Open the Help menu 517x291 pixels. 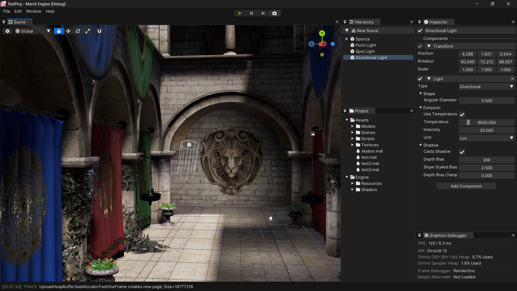pos(50,11)
